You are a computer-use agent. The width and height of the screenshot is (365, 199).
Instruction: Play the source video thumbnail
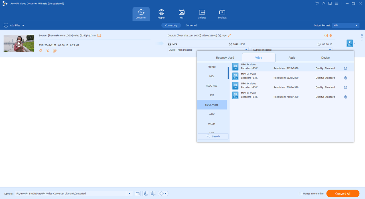[x=19, y=43]
